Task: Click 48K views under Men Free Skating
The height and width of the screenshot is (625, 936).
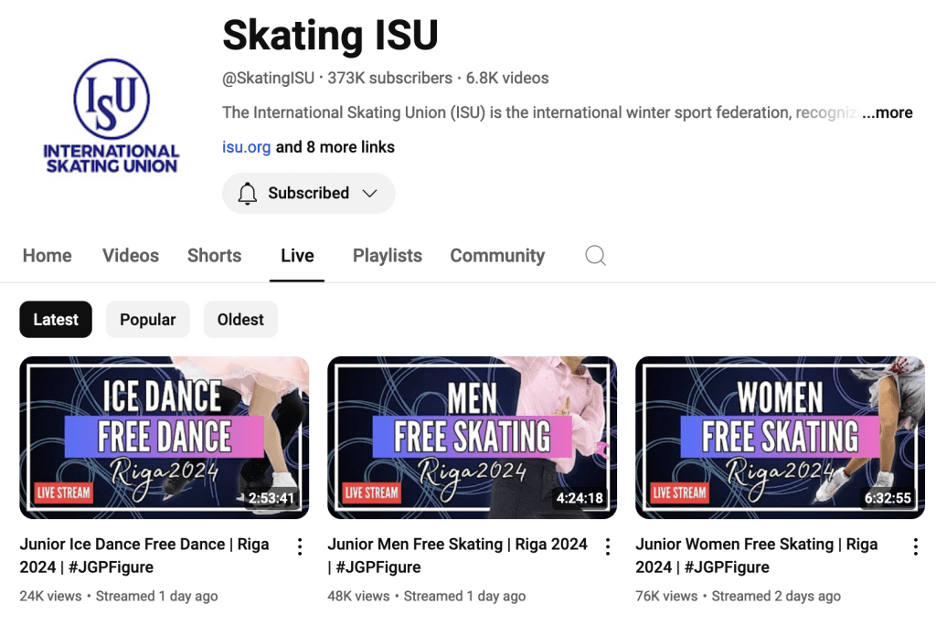Action: click(x=358, y=597)
